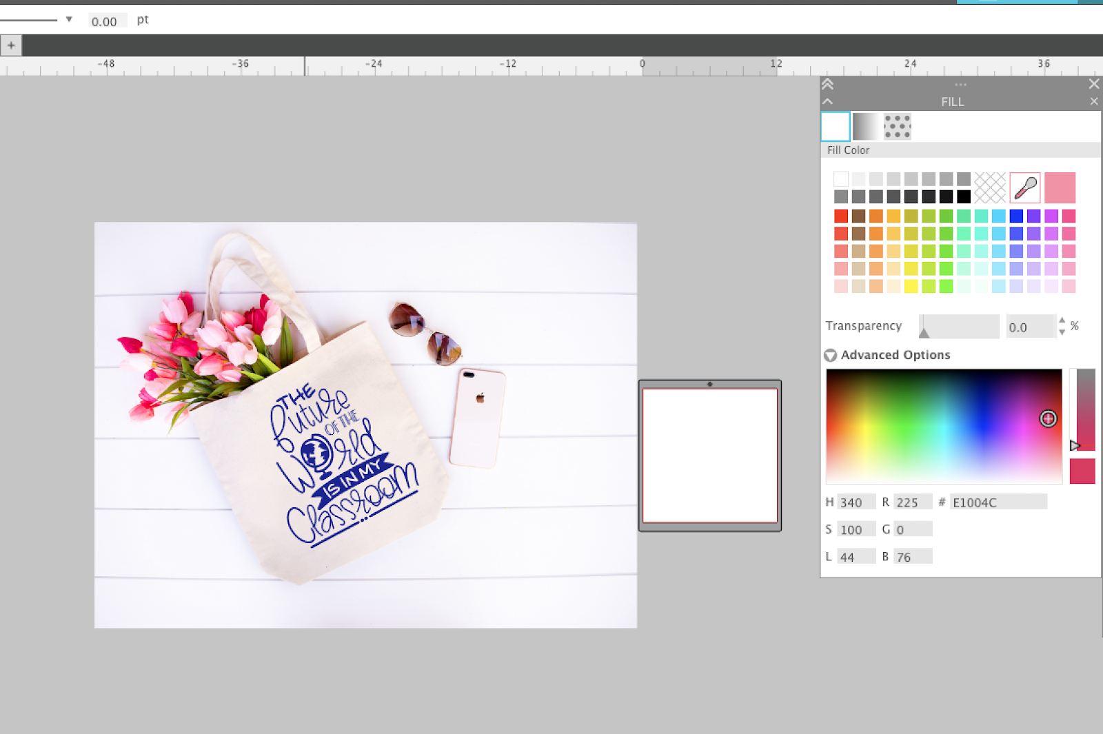The width and height of the screenshot is (1103, 734).
Task: Switch to gradient fill mode
Action: tap(866, 126)
